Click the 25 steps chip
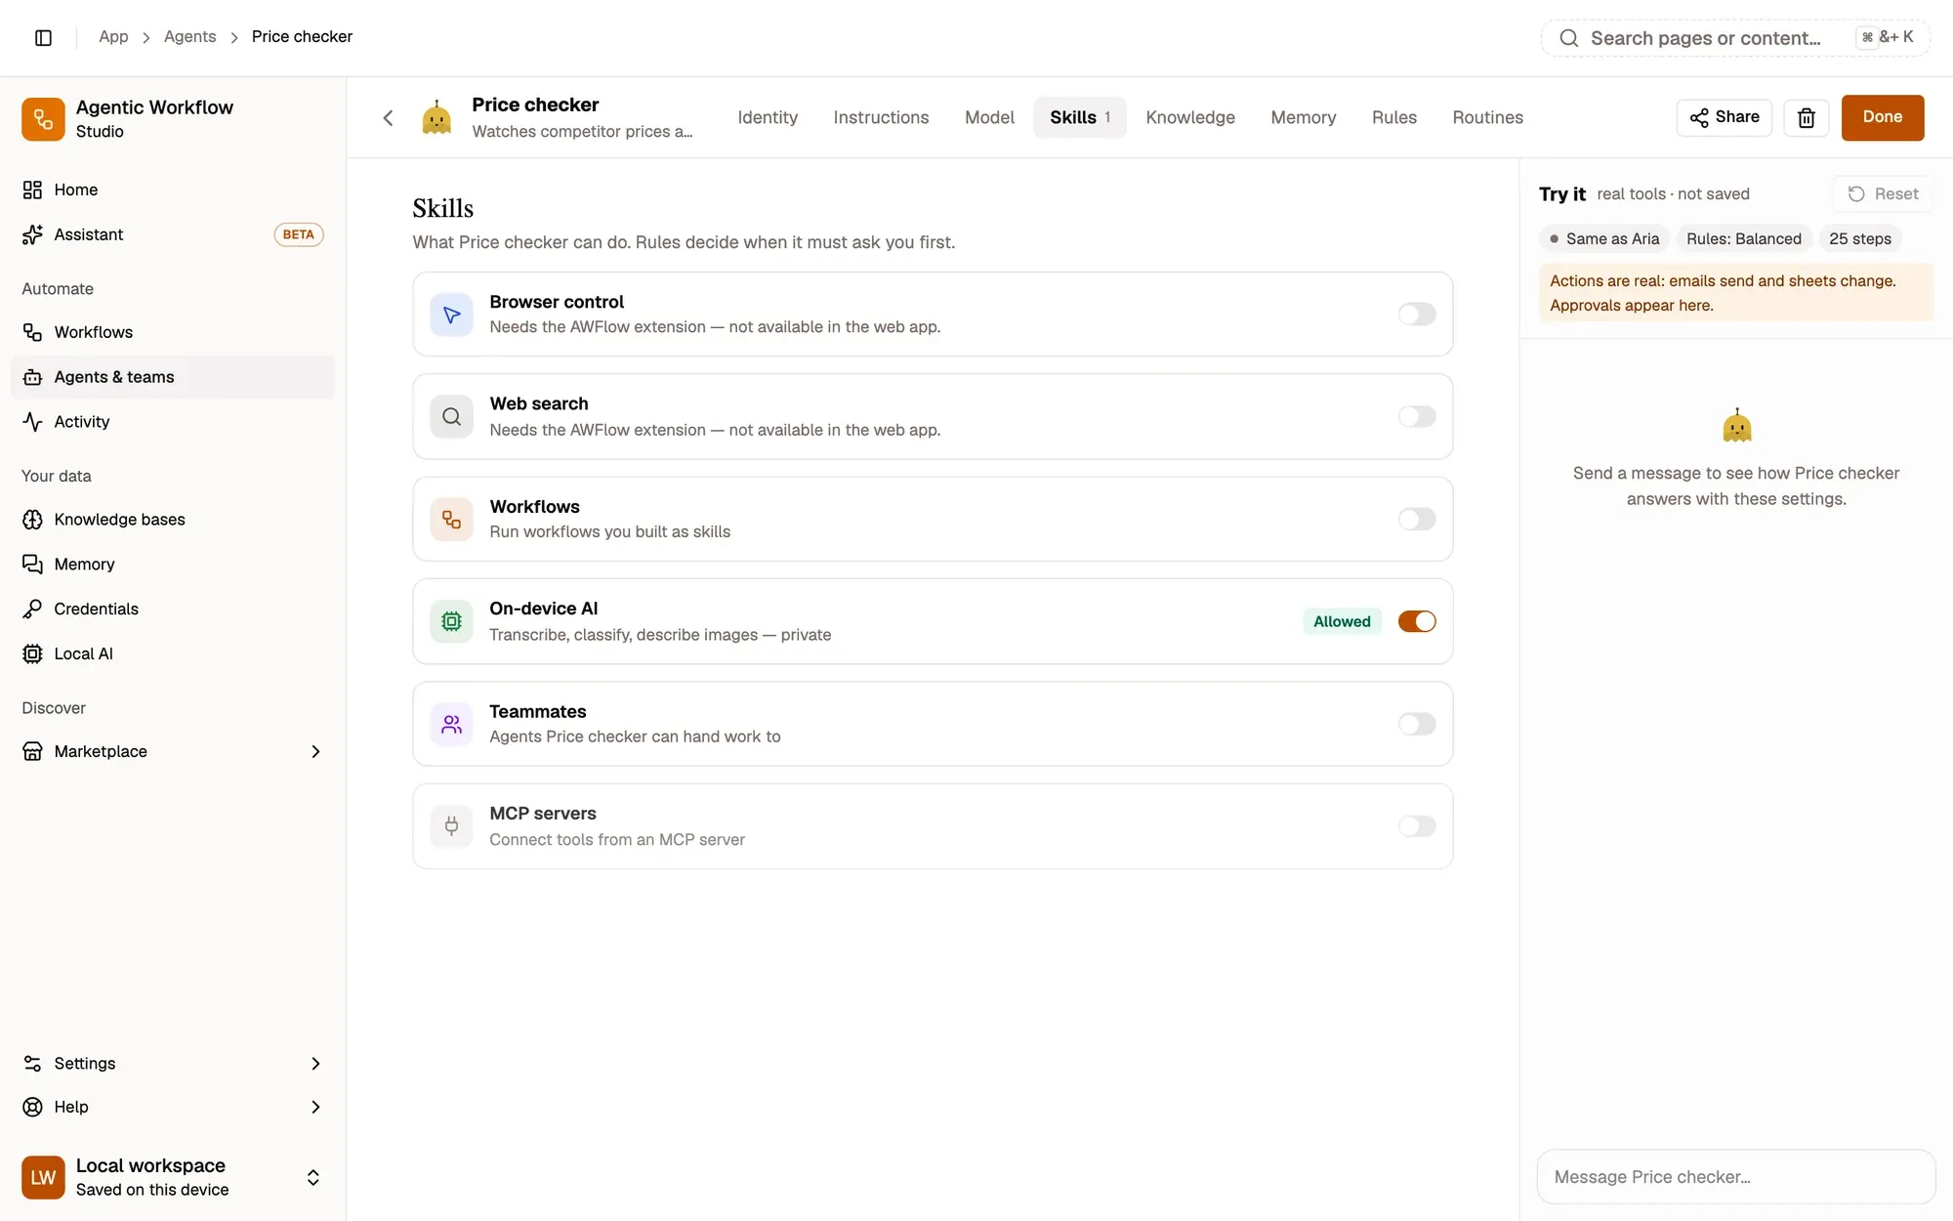This screenshot has height=1221, width=1953. (x=1859, y=238)
